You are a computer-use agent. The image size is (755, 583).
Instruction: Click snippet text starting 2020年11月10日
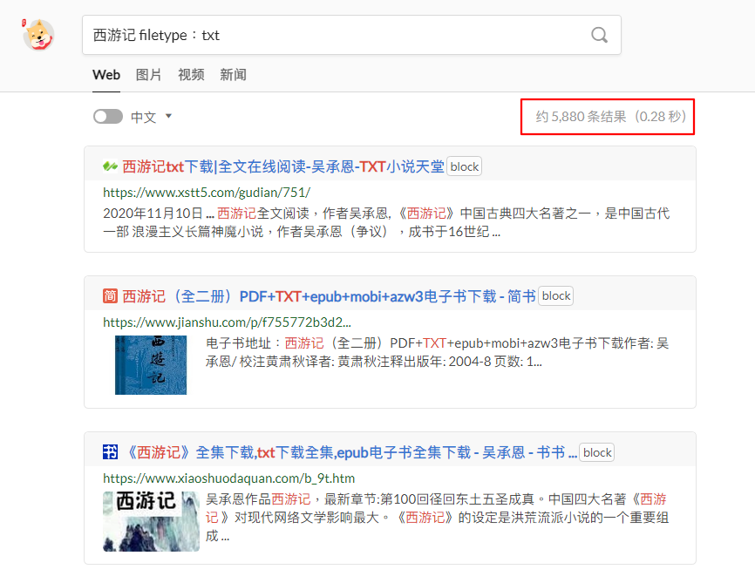(x=386, y=222)
